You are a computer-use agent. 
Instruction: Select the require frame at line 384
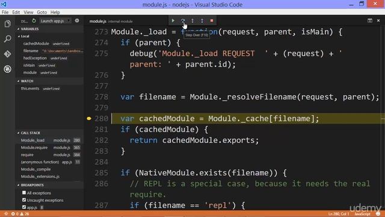[x=50, y=155]
